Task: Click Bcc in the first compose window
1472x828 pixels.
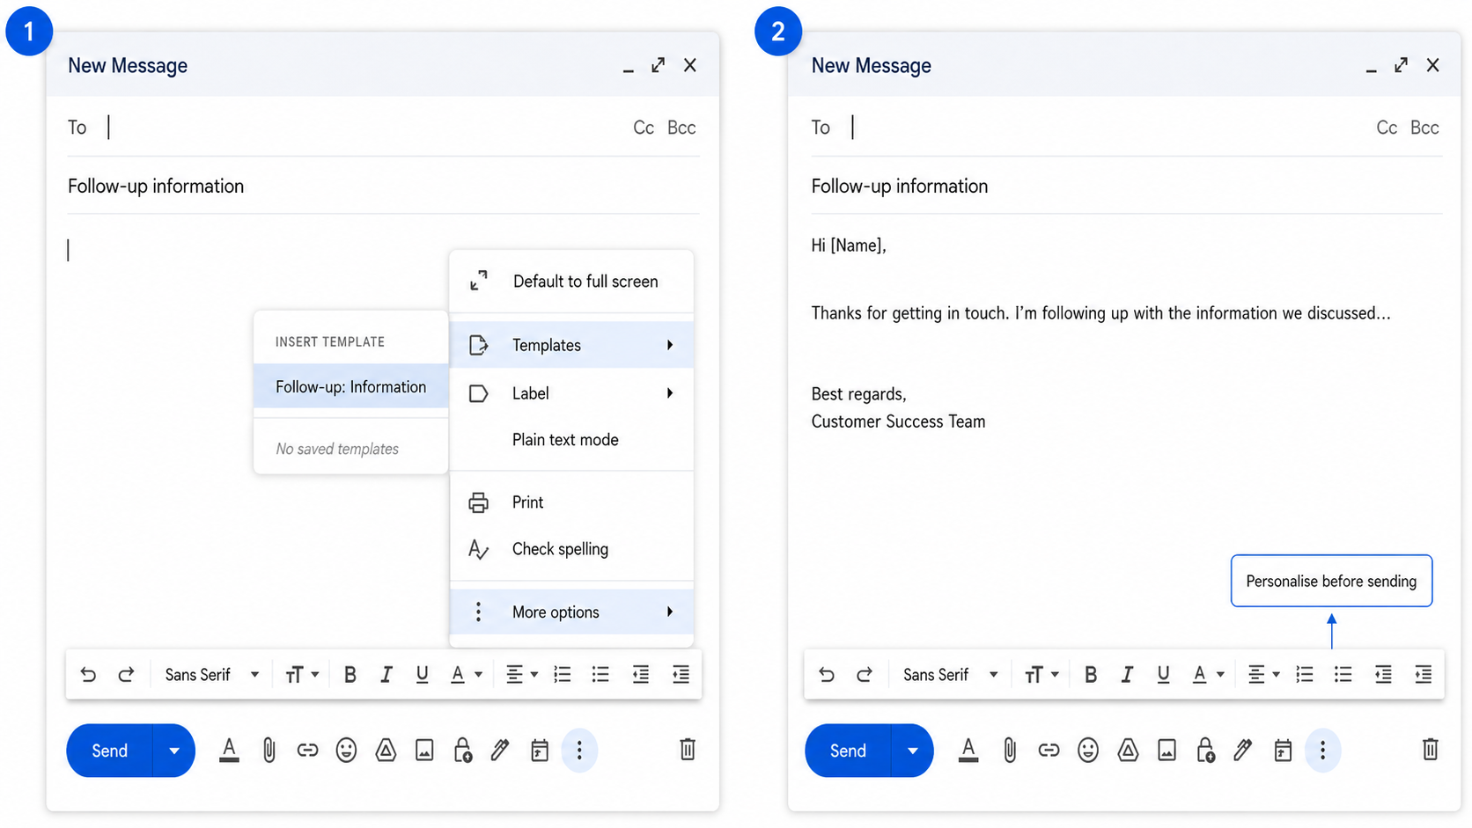Action: [681, 128]
